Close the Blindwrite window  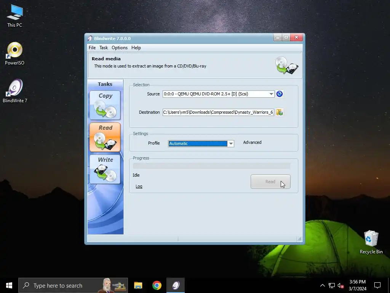(x=296, y=38)
